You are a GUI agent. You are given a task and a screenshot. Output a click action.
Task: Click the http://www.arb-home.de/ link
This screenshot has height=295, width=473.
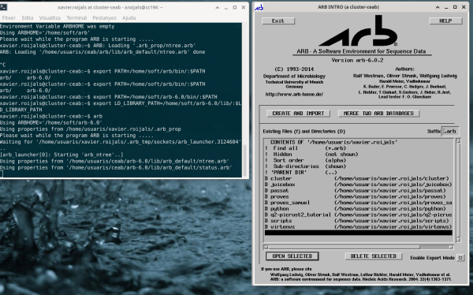[x=294, y=94]
